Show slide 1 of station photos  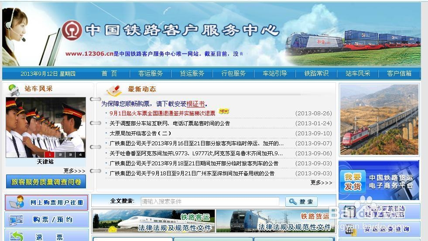pos(50,155)
